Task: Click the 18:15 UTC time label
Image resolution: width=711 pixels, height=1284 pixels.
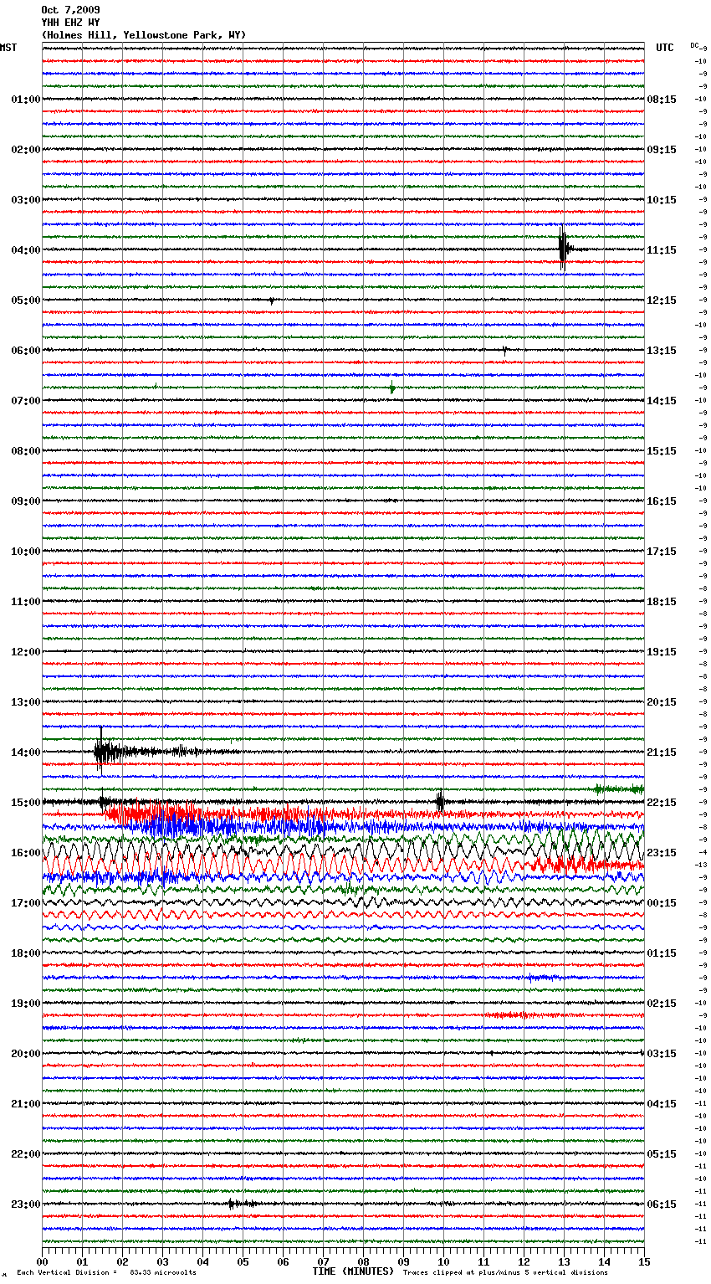Action: click(x=662, y=602)
